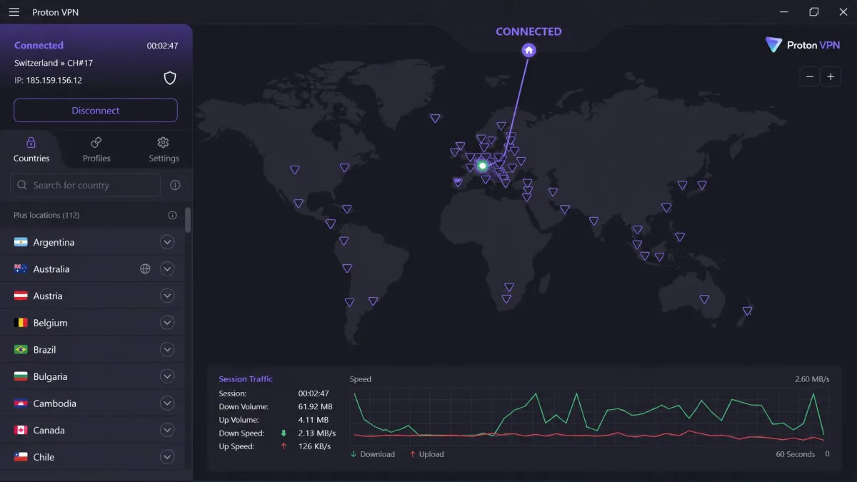The height and width of the screenshot is (482, 857).
Task: Select Canada in the country list
Action: tap(49, 430)
